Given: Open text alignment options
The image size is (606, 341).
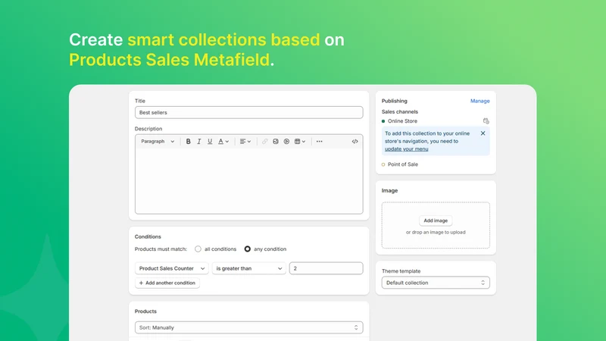Looking at the screenshot, I should pos(245,142).
